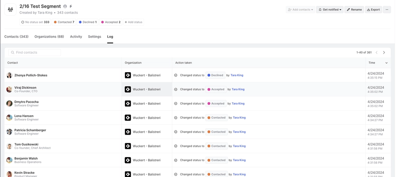Go to the next page of log entries

[384, 52]
